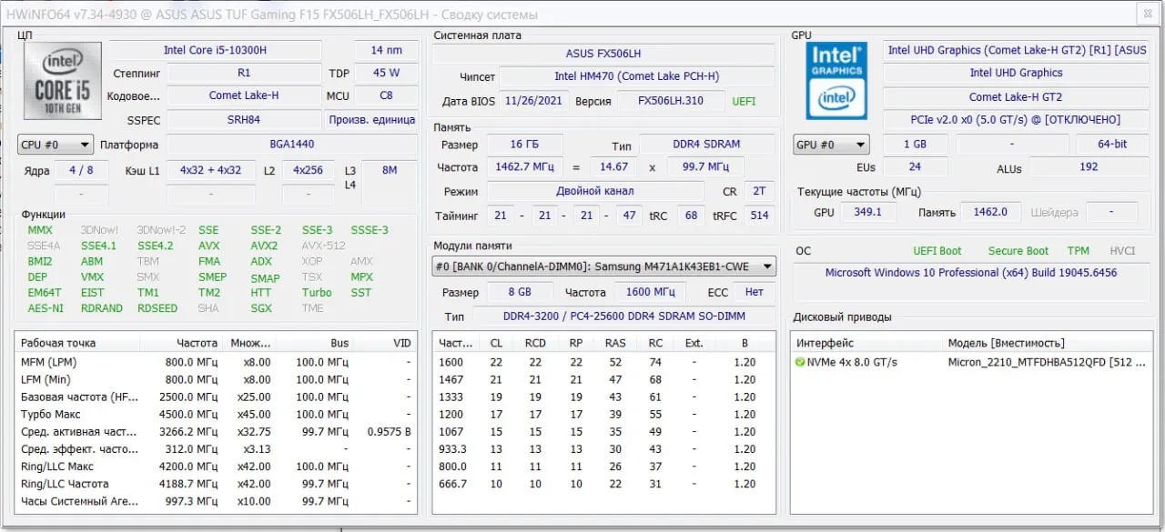This screenshot has height=532, width=1165.
Task: Click the Intel HM470 chipset field
Action: (x=636, y=76)
